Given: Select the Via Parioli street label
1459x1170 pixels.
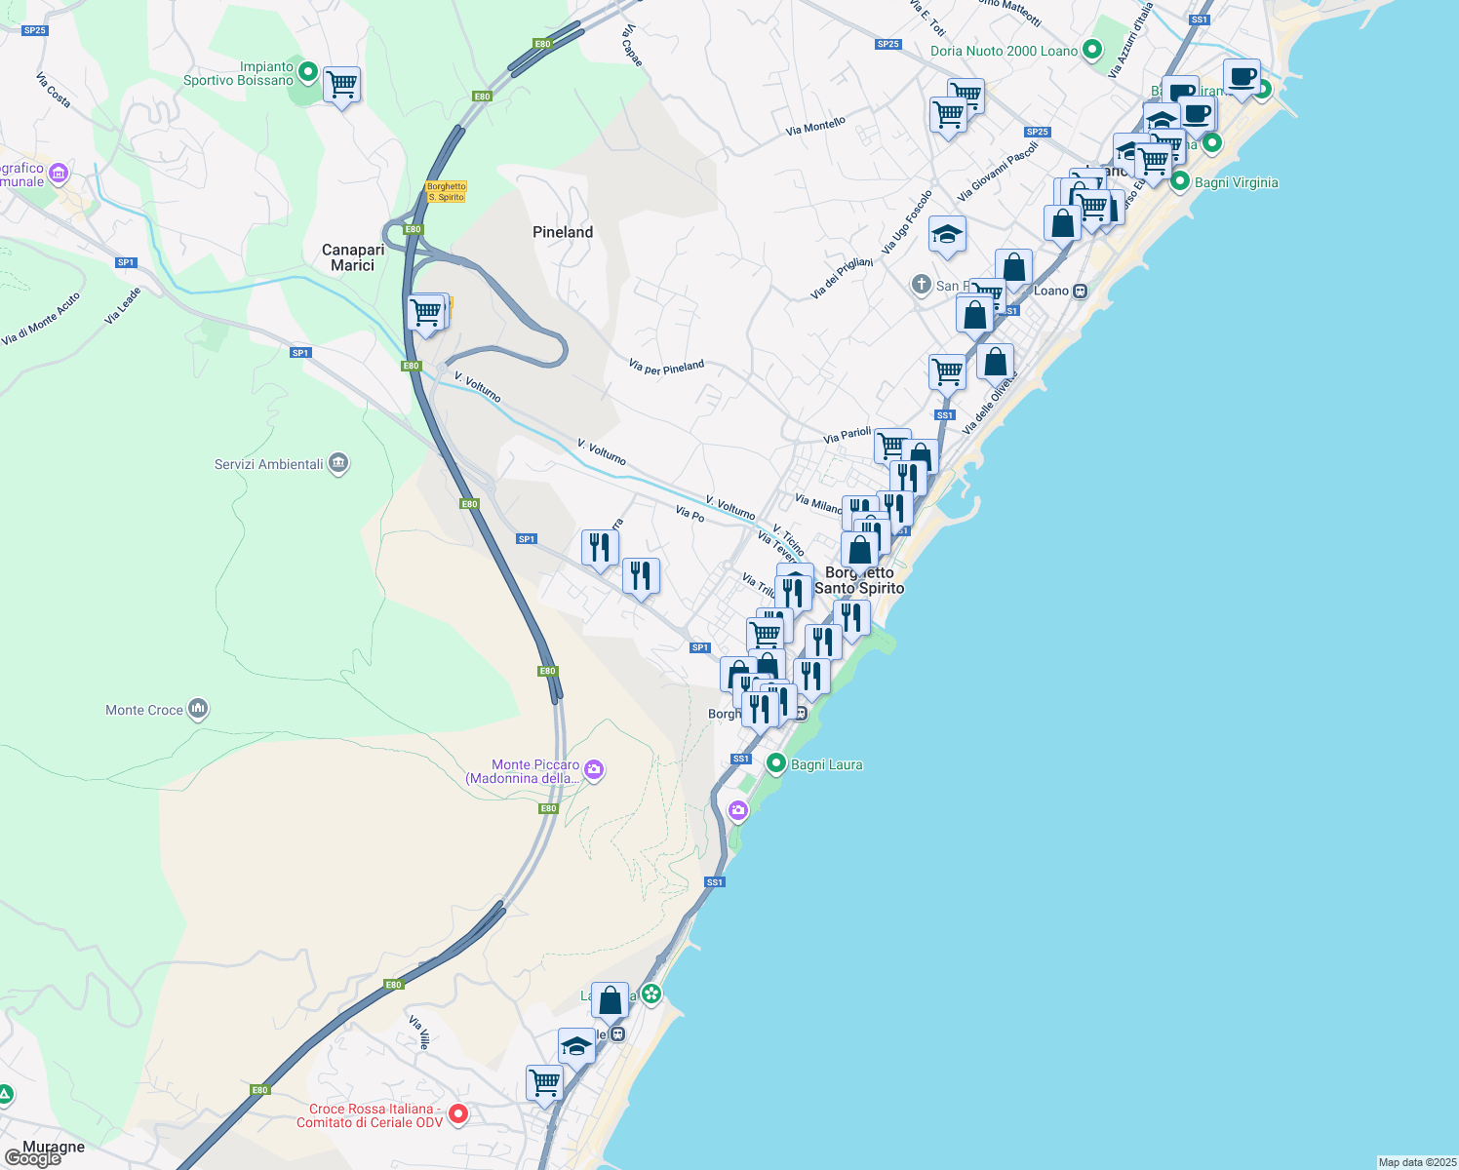Looking at the screenshot, I should (848, 434).
